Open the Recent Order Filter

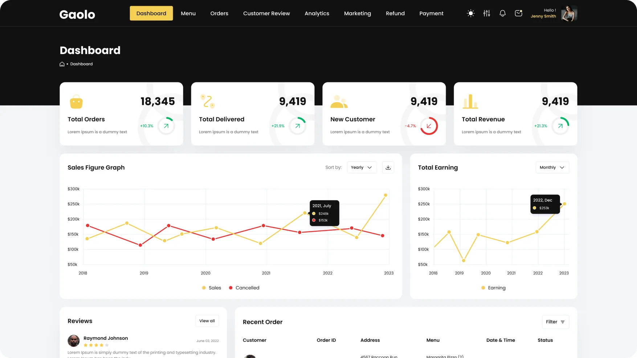click(x=555, y=322)
